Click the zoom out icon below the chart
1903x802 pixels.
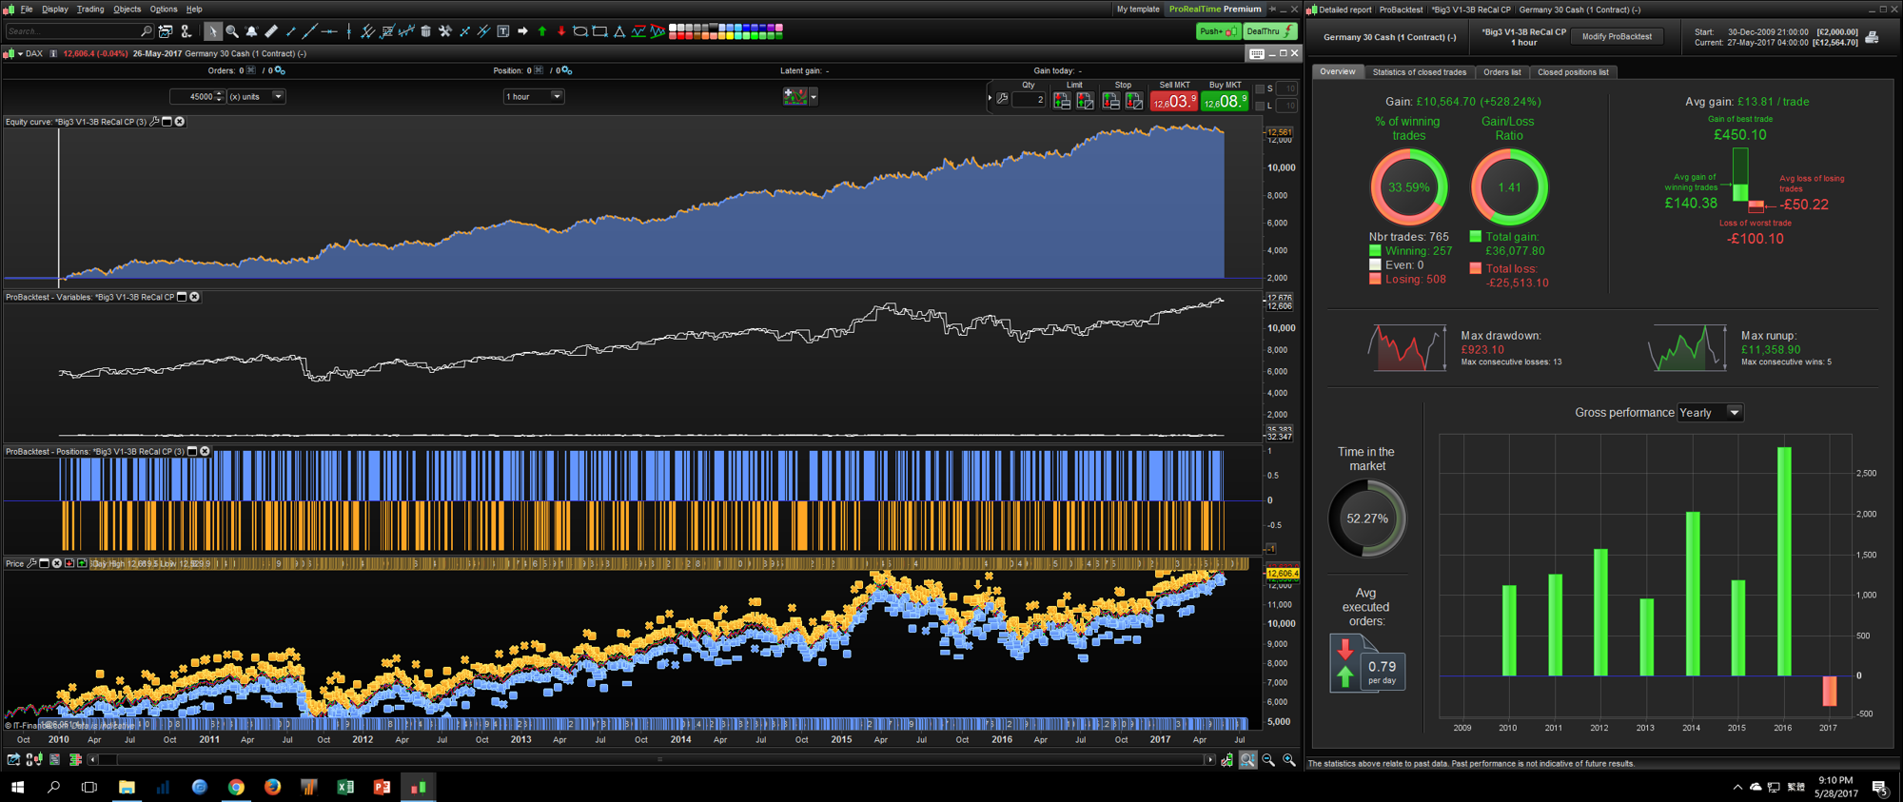pyautogui.click(x=1268, y=760)
